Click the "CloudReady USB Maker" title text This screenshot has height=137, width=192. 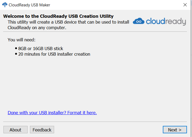29,5
